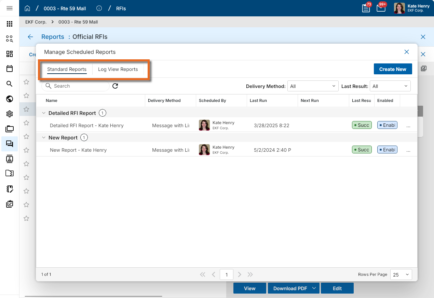Open the hamburger navigation menu
Viewport: 434px width, 298px height.
[x=10, y=8]
